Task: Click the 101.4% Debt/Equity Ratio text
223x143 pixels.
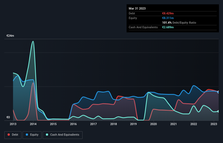Action: pyautogui.click(x=179, y=23)
